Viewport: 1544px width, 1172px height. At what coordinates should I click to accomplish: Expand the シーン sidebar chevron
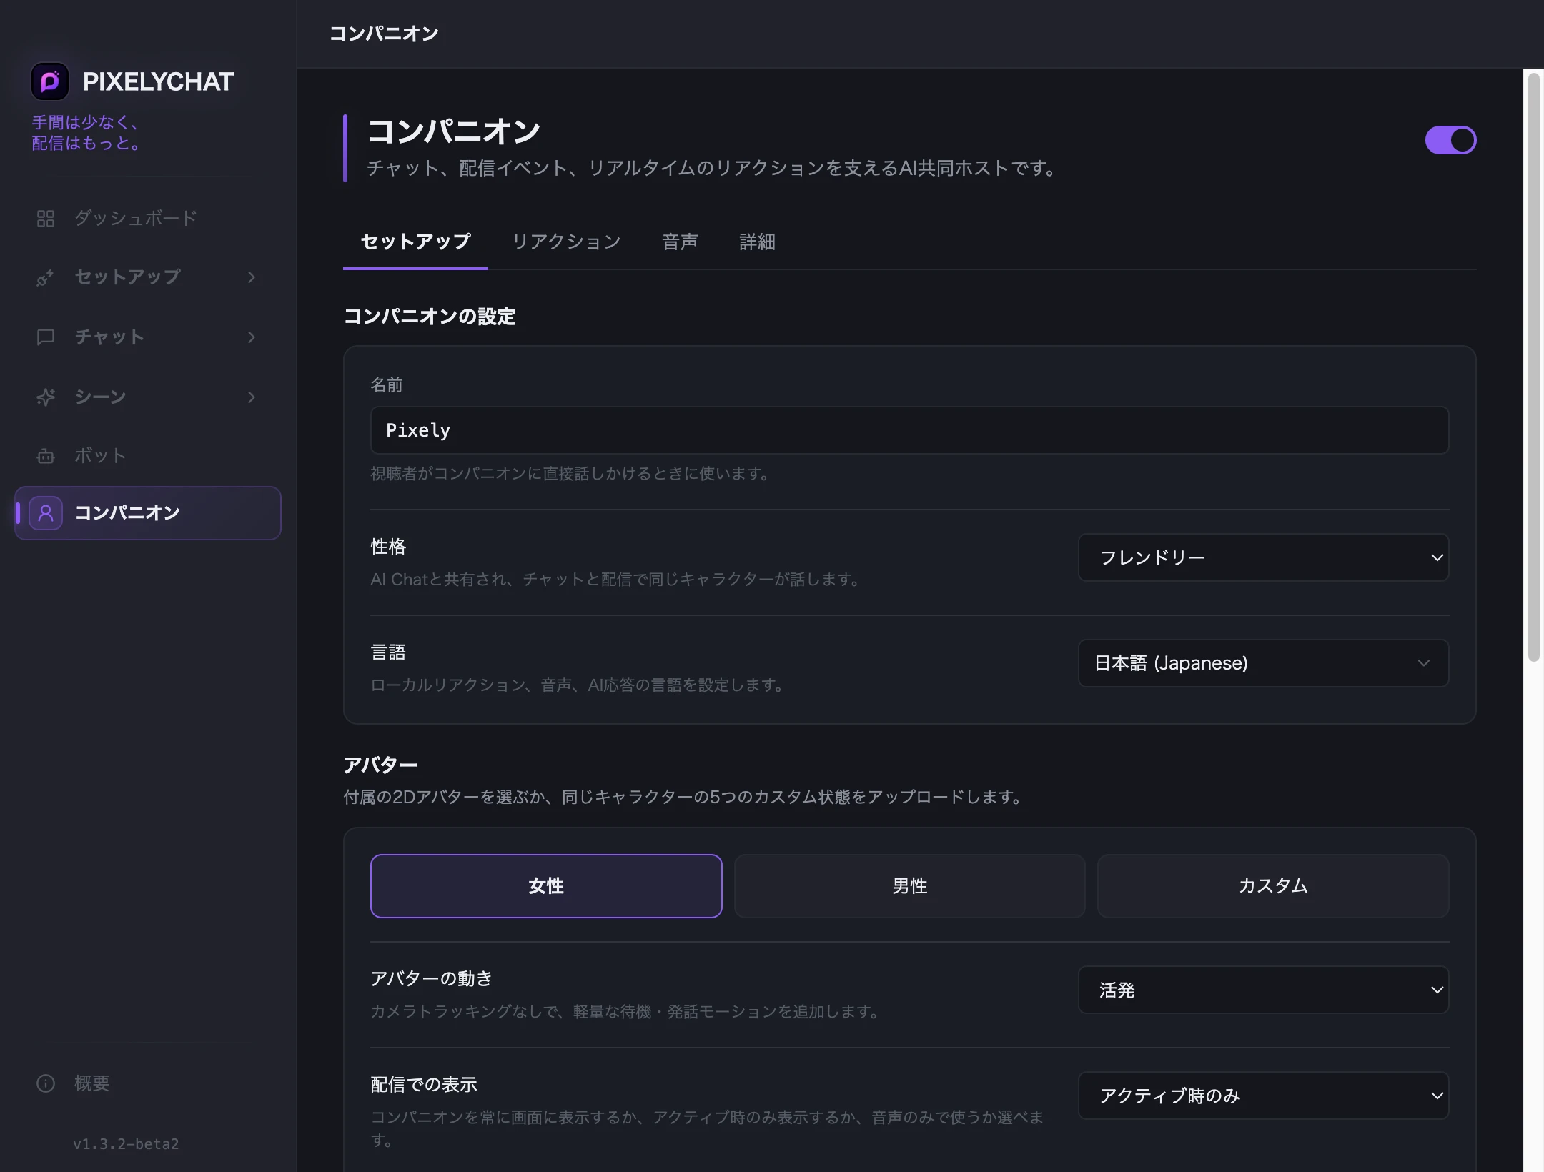click(x=252, y=397)
